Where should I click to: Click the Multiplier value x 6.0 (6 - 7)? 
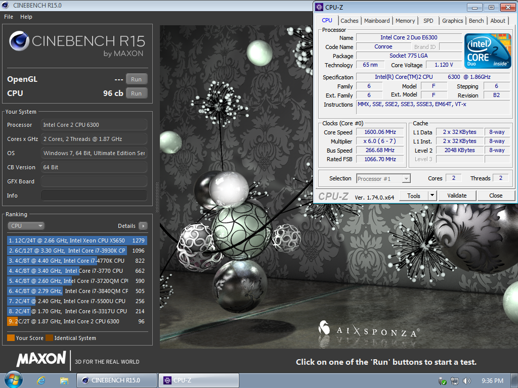pos(380,141)
